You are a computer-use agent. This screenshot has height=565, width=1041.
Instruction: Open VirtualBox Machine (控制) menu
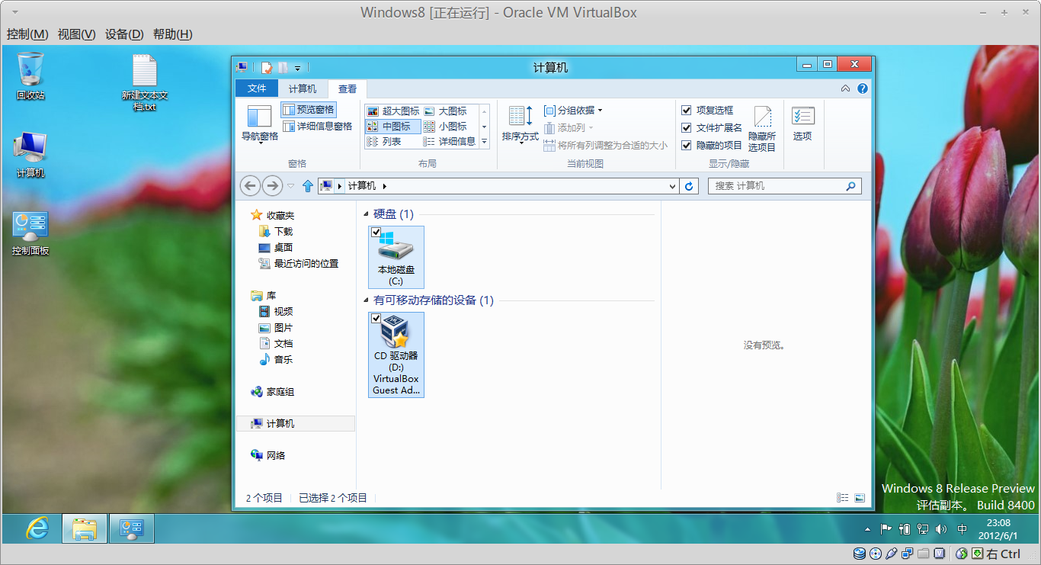pos(27,34)
